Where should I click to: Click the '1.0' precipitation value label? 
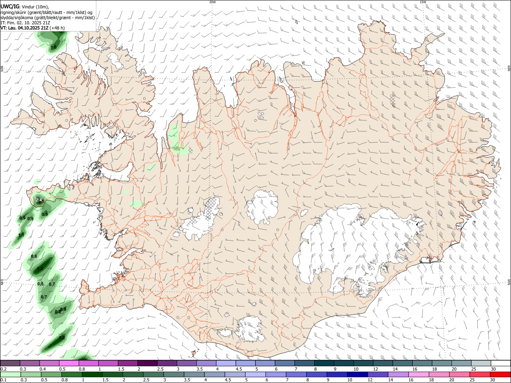tap(53, 47)
